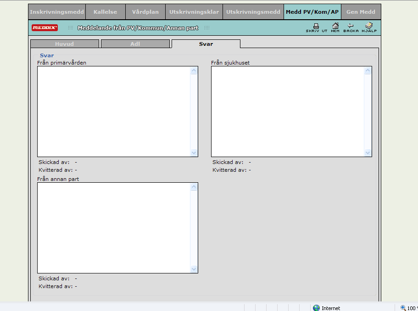The height and width of the screenshot is (311, 418).
Task: Click 'Skickad av:' under Från sjukhuset
Action: click(x=228, y=162)
